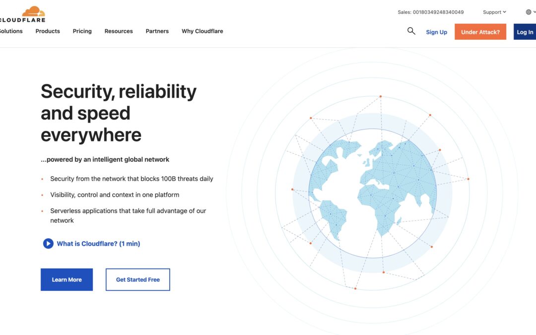Open the Products menu
Image resolution: width=536 pixels, height=335 pixels.
point(48,31)
